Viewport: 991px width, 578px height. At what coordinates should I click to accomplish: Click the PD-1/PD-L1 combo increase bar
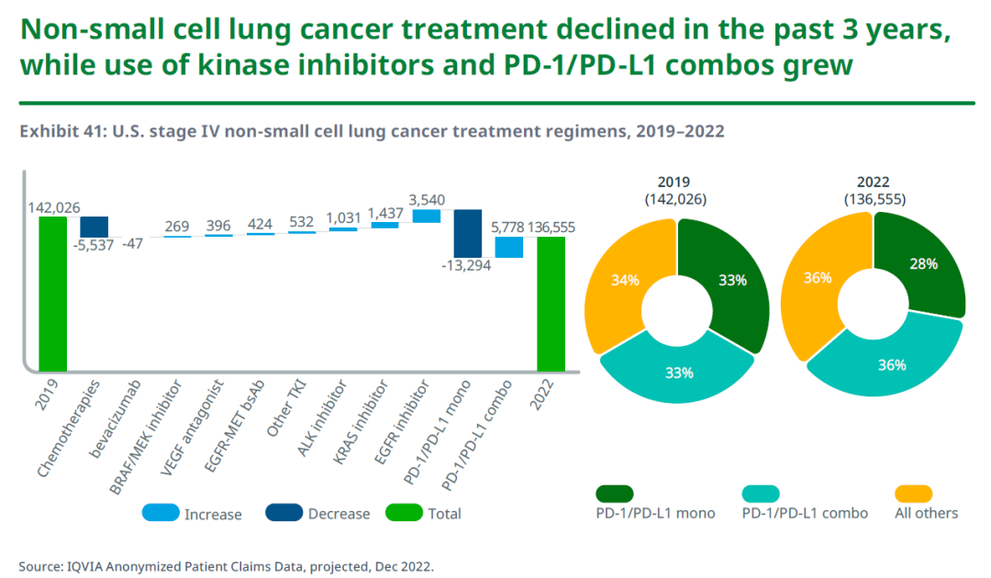[509, 248]
